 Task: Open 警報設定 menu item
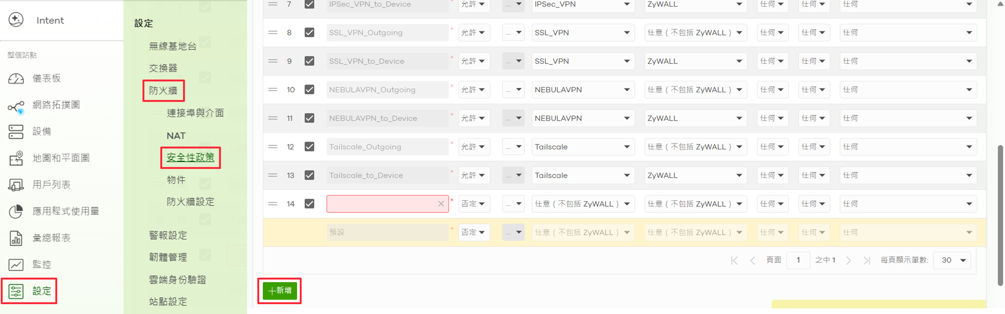(168, 236)
